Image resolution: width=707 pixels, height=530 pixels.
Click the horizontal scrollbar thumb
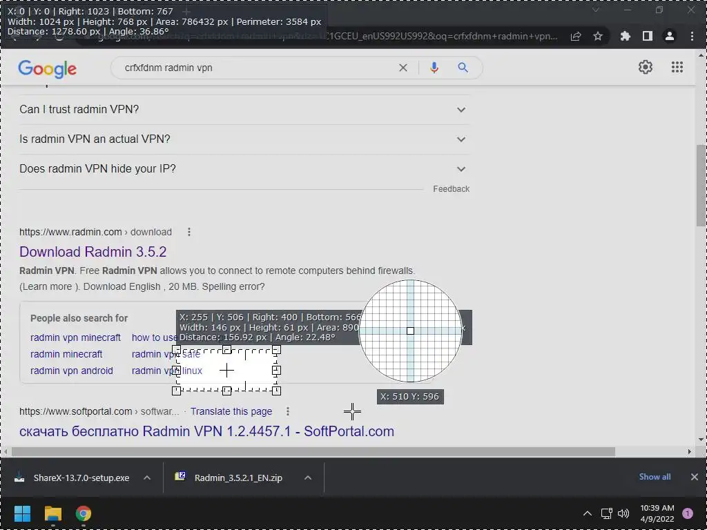pos(313,451)
